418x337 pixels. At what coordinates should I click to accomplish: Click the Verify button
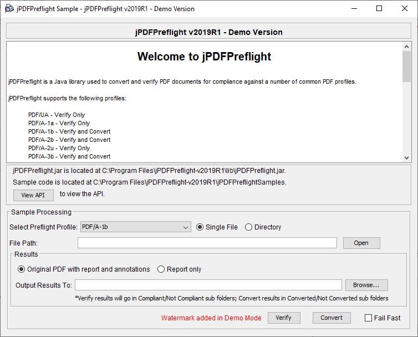coord(284,318)
